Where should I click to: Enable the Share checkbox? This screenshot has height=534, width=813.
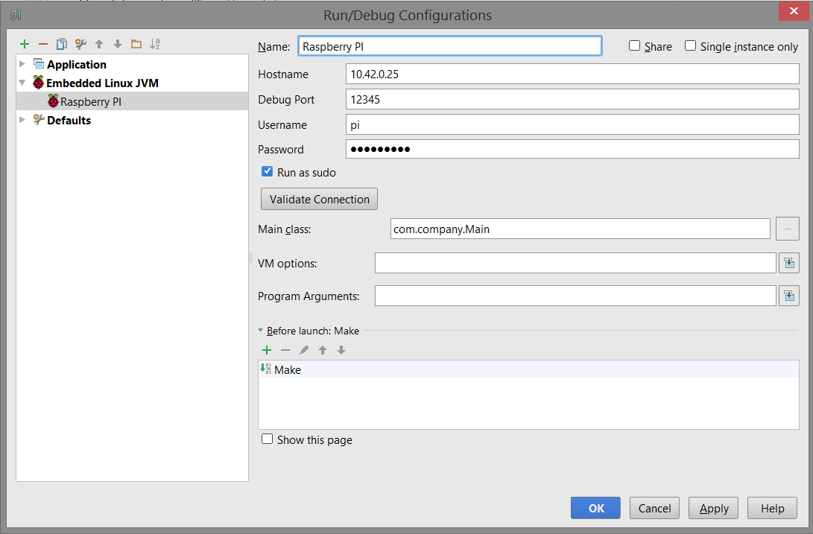[634, 45]
